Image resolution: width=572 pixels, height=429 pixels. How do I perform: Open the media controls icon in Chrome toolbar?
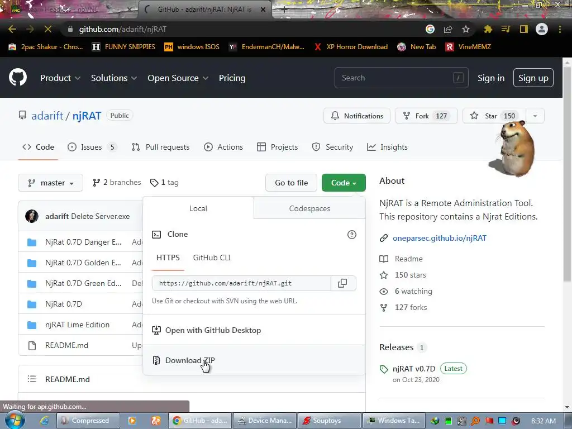coord(506,29)
